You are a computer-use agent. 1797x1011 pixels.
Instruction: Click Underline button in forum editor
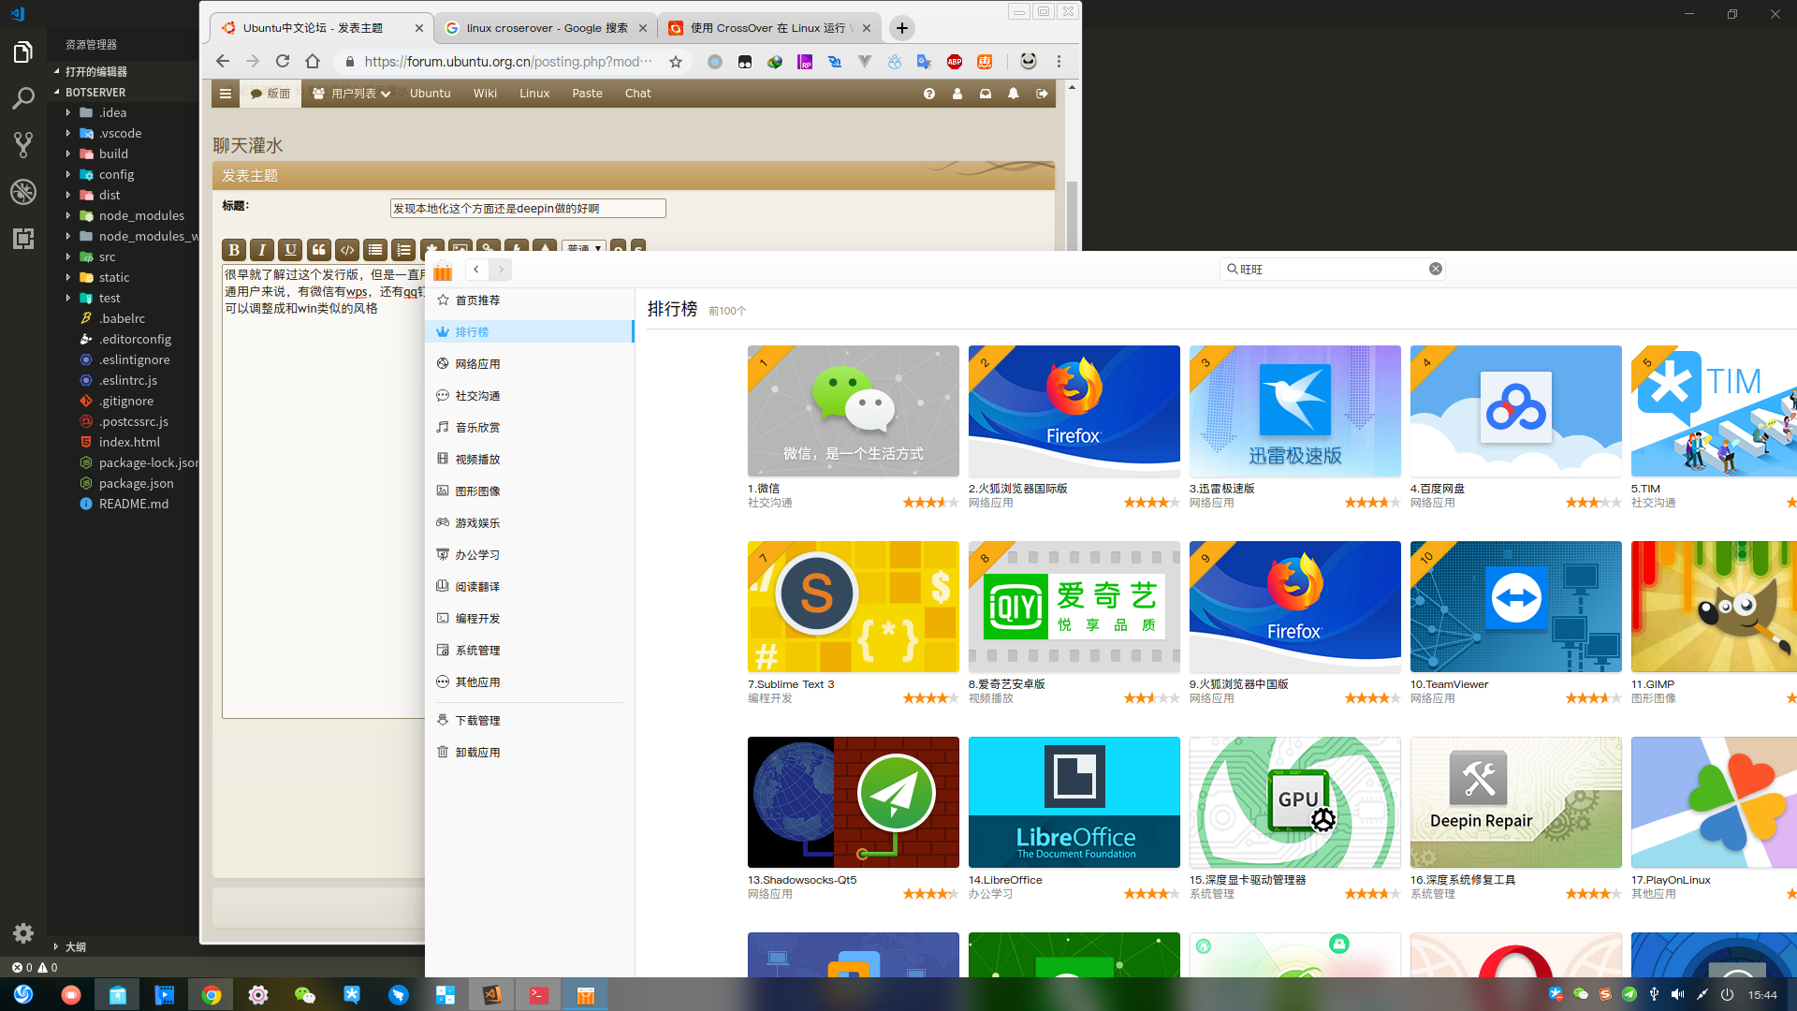click(x=290, y=249)
